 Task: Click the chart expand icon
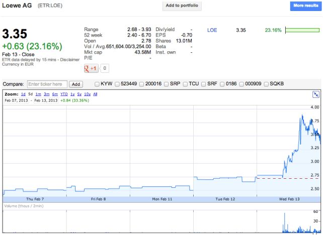tap(316, 94)
